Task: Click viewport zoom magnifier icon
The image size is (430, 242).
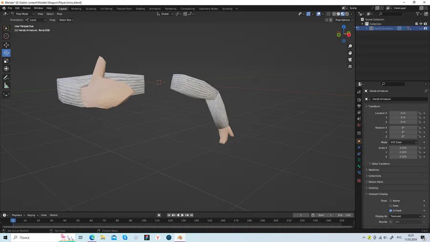Action: pyautogui.click(x=350, y=46)
